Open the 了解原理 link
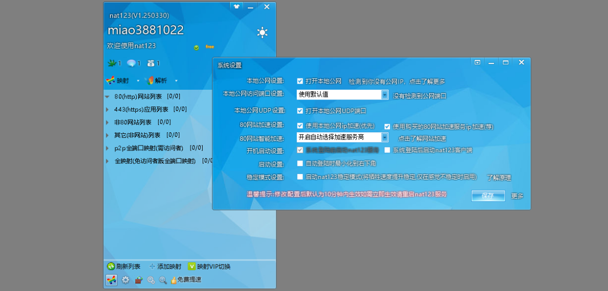Image resolution: width=608 pixels, height=291 pixels. pos(499,178)
